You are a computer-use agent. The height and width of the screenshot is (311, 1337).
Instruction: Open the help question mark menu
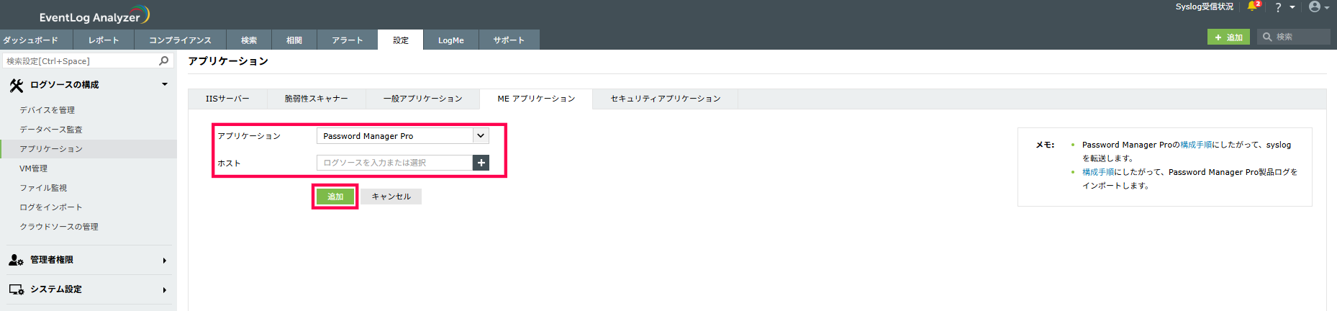1278,7
